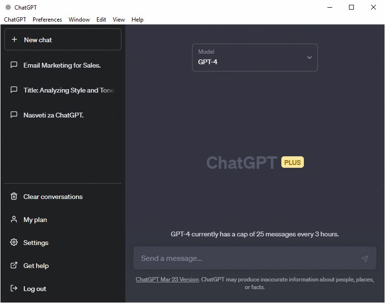The image size is (385, 303).
Task: Click the chevron arrow in the Model selector
Action: tap(309, 58)
